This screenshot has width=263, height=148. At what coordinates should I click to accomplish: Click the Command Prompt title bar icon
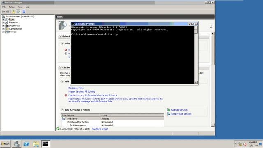pyautogui.click(x=73, y=24)
